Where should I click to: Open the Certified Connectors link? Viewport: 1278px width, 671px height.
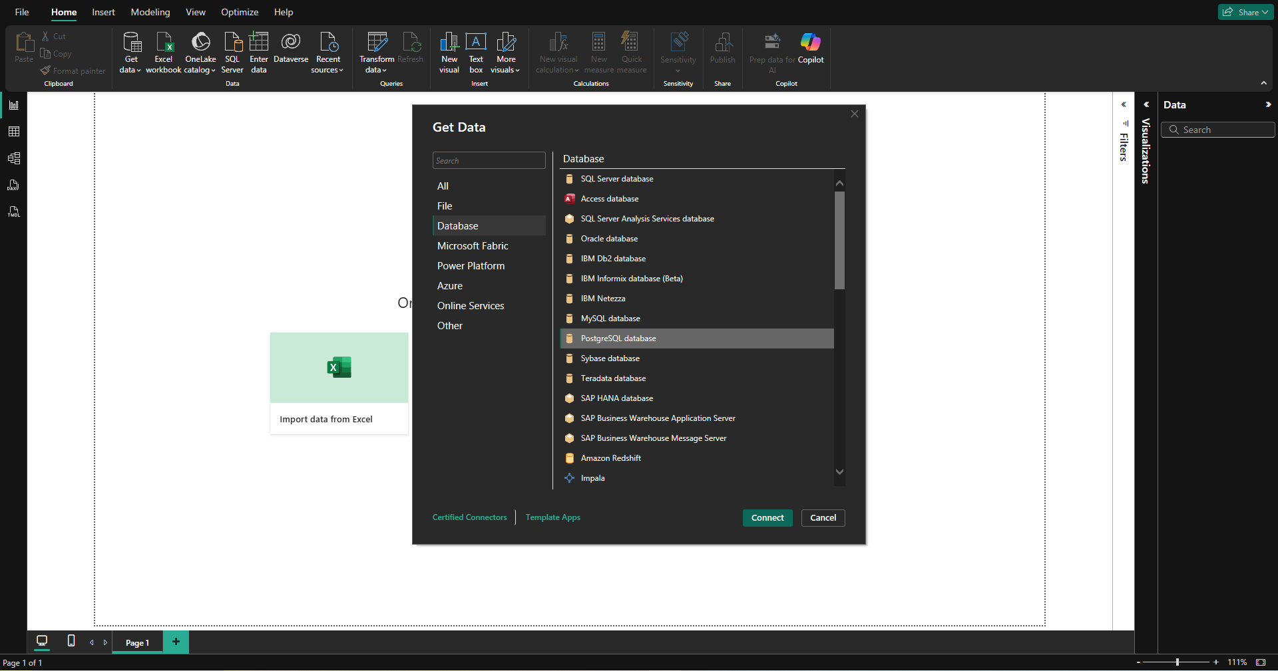point(470,517)
